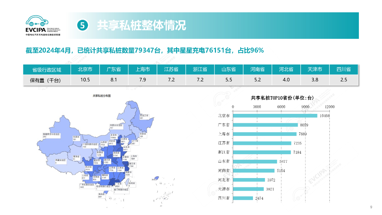Viewport: 382px width, 215px height.
Task: Click the 台湾省 callout on the map
Action: pyautogui.click(x=132, y=183)
